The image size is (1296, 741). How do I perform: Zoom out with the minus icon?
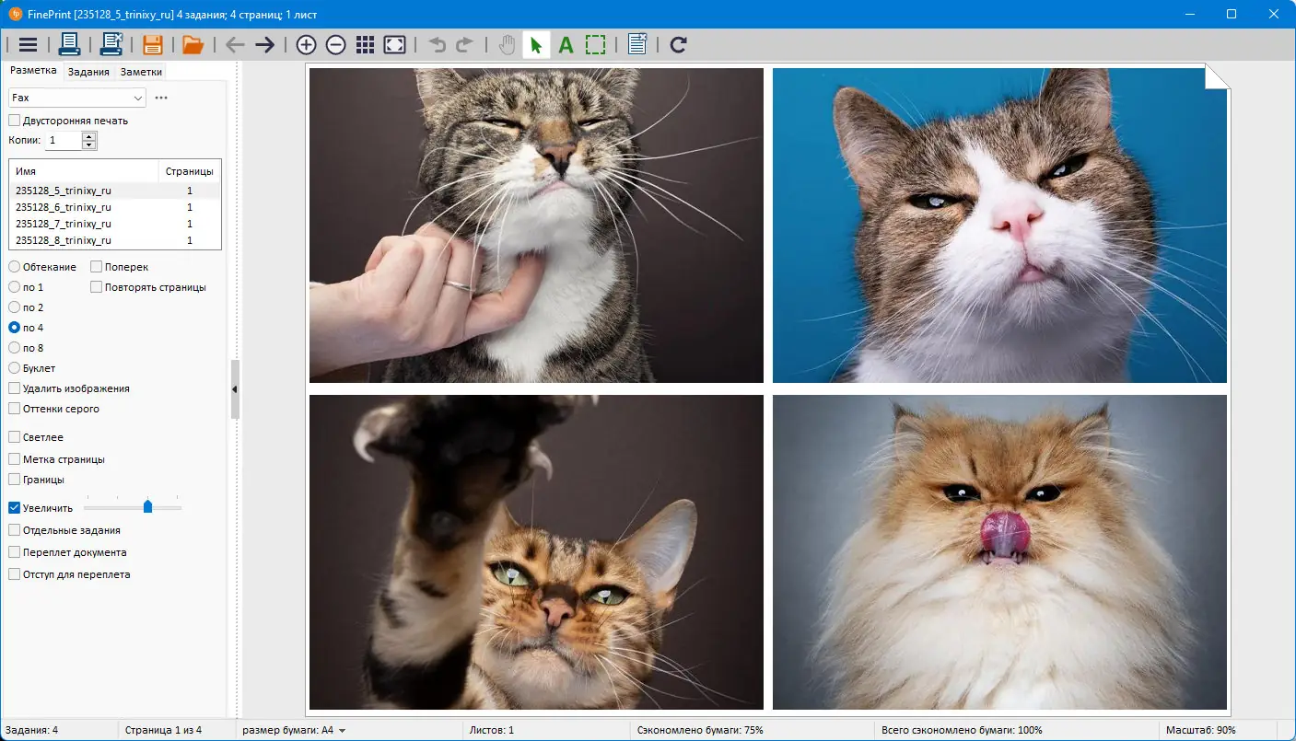click(335, 44)
